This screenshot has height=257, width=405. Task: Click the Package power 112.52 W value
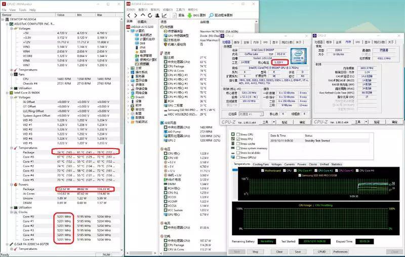point(64,189)
